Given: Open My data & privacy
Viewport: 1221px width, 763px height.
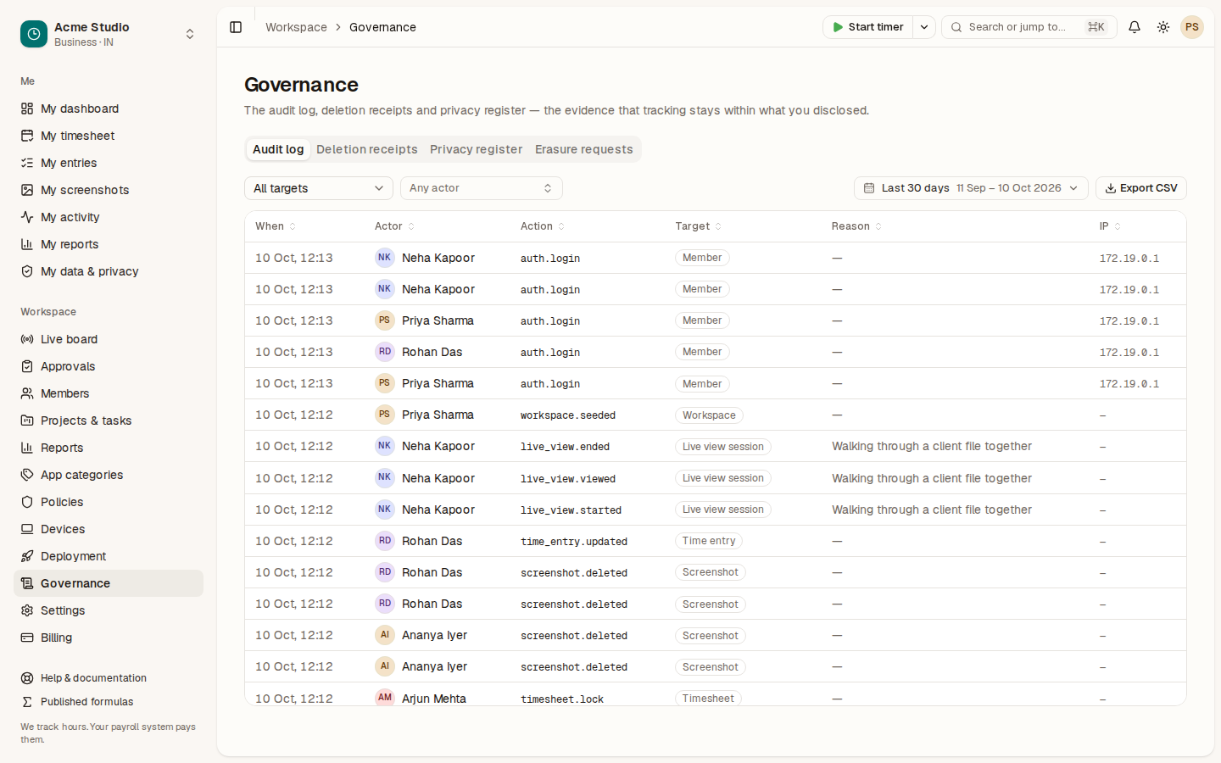Looking at the screenshot, I should click(109, 271).
